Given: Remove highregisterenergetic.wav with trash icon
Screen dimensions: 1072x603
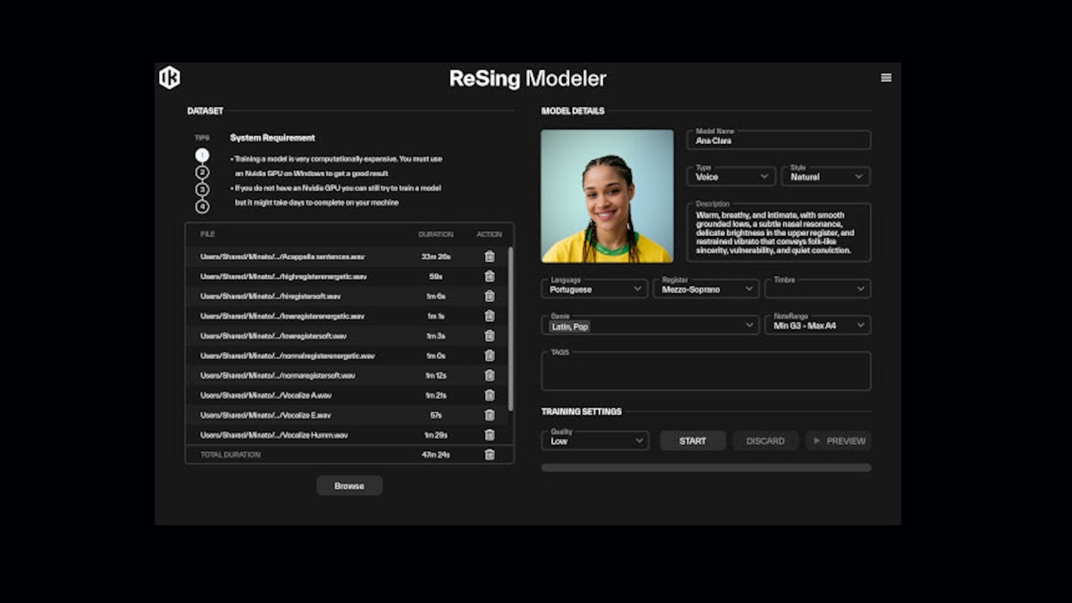Looking at the screenshot, I should point(490,276).
